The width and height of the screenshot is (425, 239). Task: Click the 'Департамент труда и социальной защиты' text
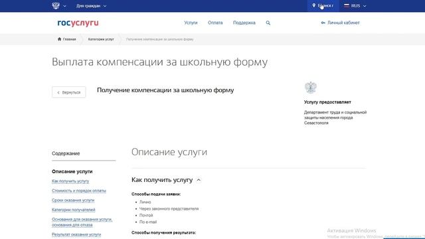tap(335, 118)
